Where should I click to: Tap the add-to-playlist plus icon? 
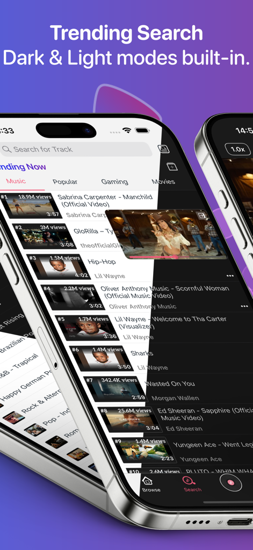click(171, 167)
